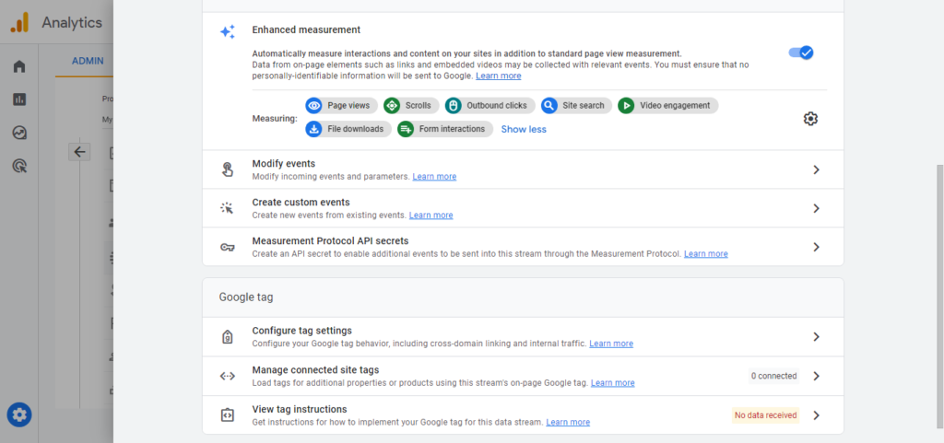Click the Page views chip label
This screenshot has width=944, height=443.
coord(348,106)
